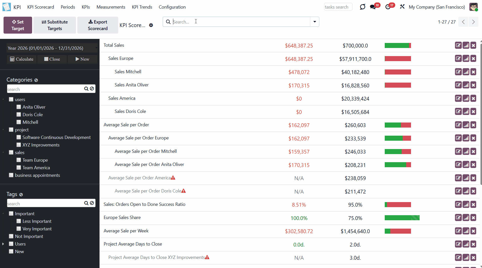Click the Europe Sales Share progress bar
This screenshot has width=482, height=268.
point(402,218)
